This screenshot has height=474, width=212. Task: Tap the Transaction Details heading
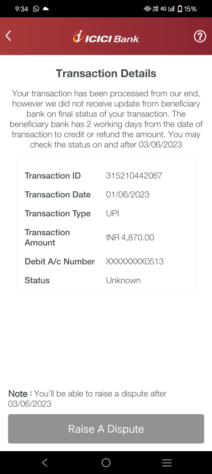tap(106, 74)
